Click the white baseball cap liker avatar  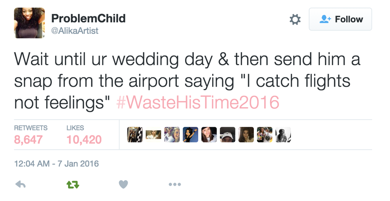[x=227, y=135]
